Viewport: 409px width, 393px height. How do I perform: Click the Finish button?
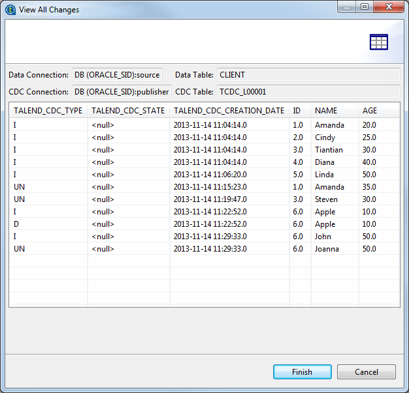coord(302,371)
